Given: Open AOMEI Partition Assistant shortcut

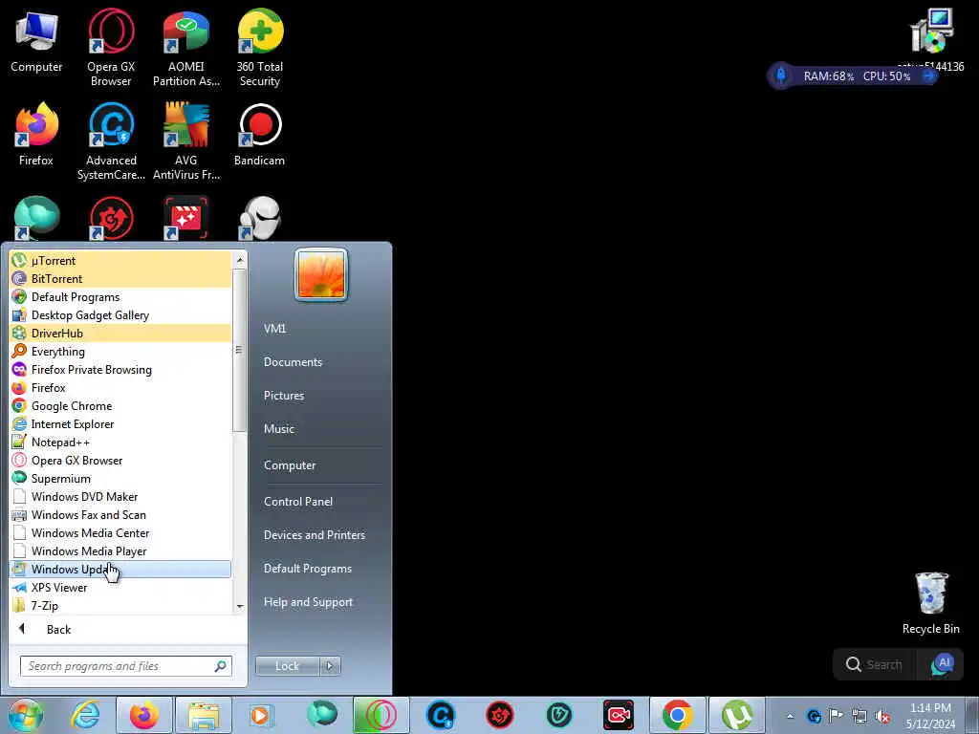Looking at the screenshot, I should 186,48.
